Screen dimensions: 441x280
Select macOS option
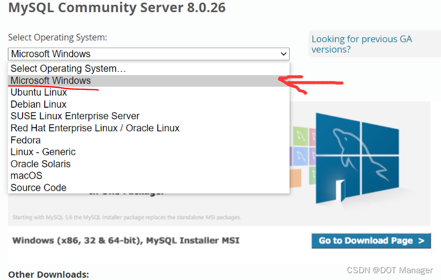tap(149, 175)
